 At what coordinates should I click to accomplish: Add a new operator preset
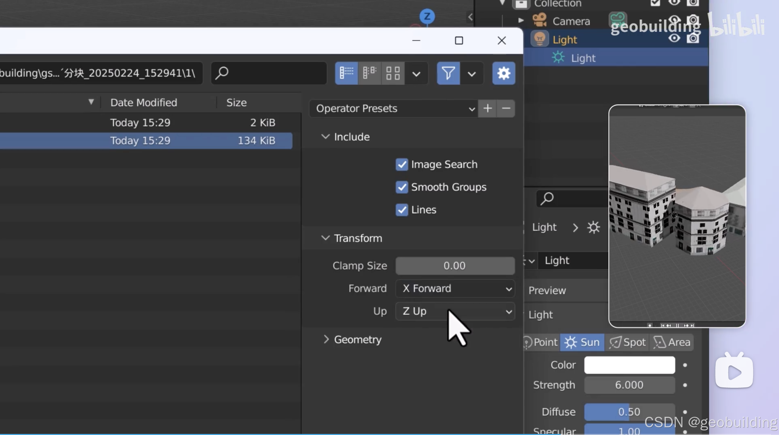(487, 108)
